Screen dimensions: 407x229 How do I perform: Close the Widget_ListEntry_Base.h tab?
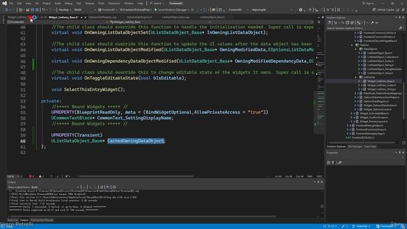[85, 17]
